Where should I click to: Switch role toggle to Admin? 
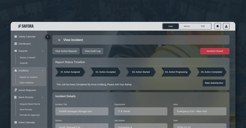[x=187, y=26]
